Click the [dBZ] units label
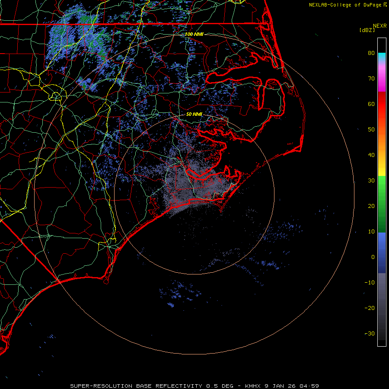The image size is (389, 389). pos(367,30)
